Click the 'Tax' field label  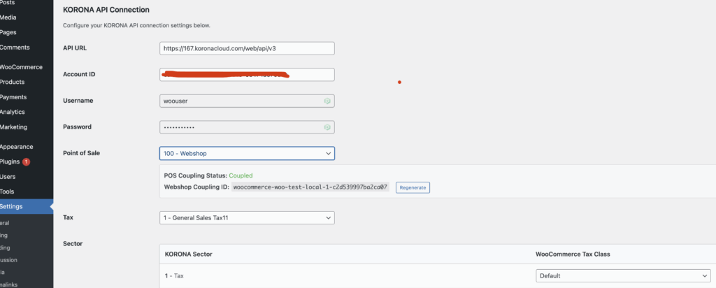(x=68, y=217)
